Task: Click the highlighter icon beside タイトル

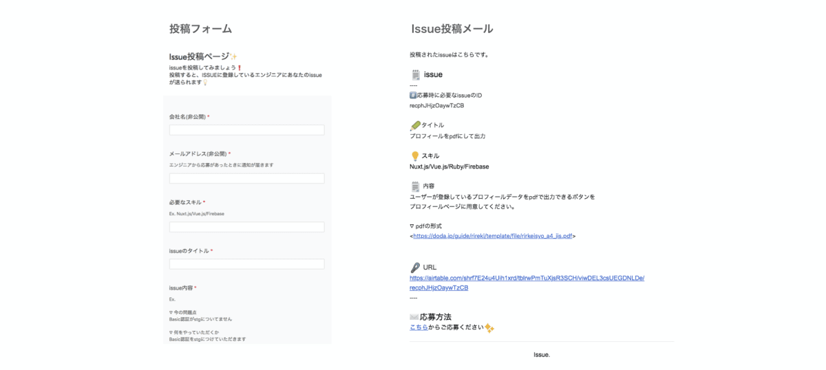Action: point(415,125)
